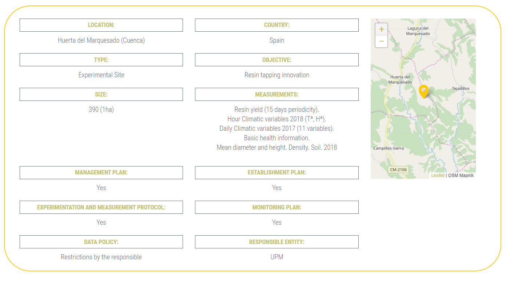Click the MANAGEMENT PLAN header box
This screenshot has height=283, width=510.
click(x=101, y=173)
